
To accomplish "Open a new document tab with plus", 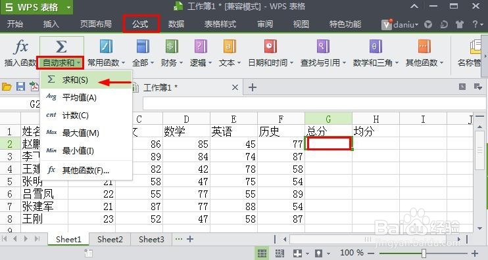I will point(253,87).
